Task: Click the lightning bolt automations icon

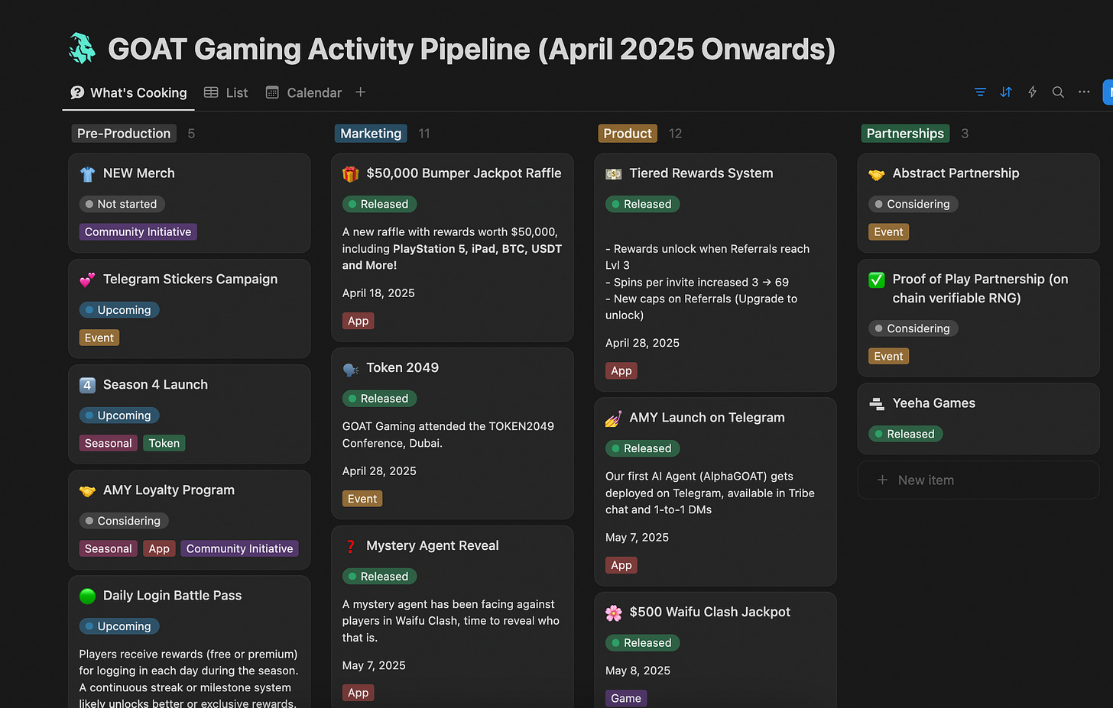Action: click(1032, 92)
